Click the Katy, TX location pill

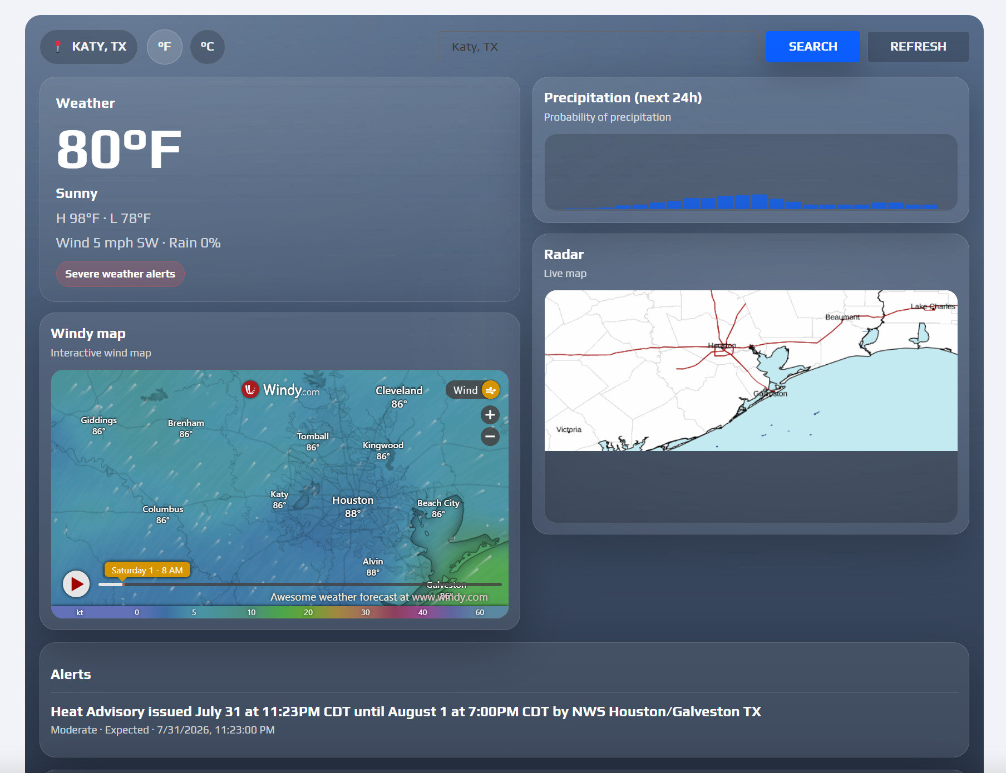click(x=88, y=47)
